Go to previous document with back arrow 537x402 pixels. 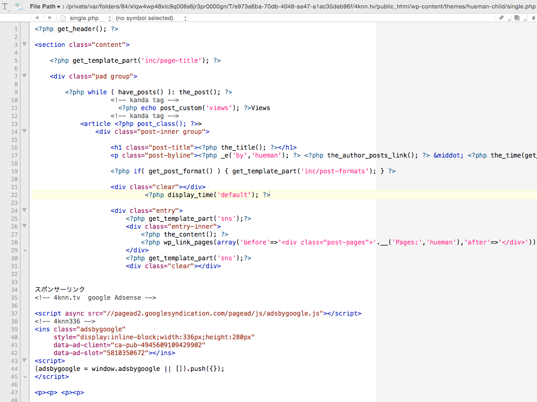(x=37, y=18)
